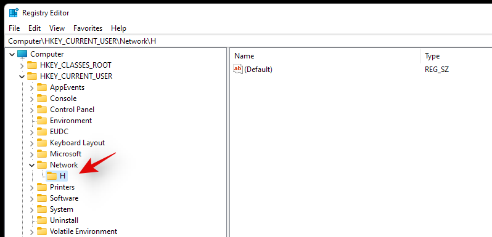Viewport: 492px width, 237px height.
Task: Click the REG_SZ type cell
Action: (x=437, y=70)
